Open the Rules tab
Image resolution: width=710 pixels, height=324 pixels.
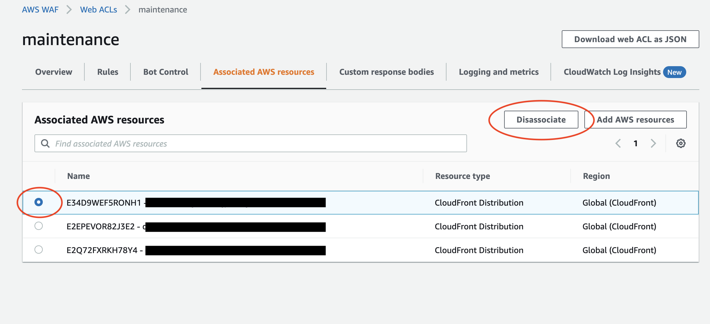pyautogui.click(x=108, y=72)
